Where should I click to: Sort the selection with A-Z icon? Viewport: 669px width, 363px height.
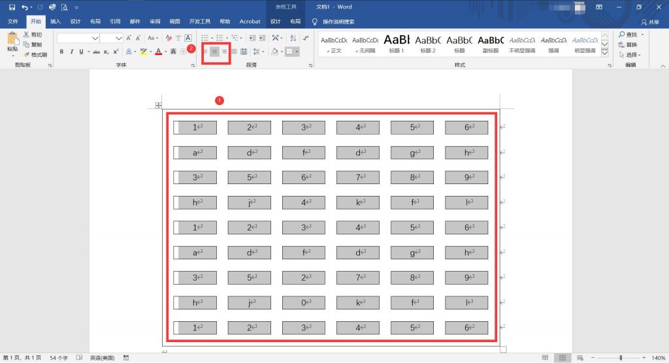tap(293, 38)
